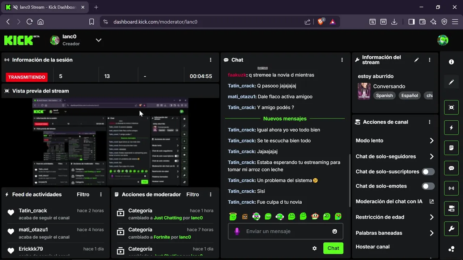Open Filtro in Acciones de moderador
Image resolution: width=463 pixels, height=260 pixels.
[193, 194]
